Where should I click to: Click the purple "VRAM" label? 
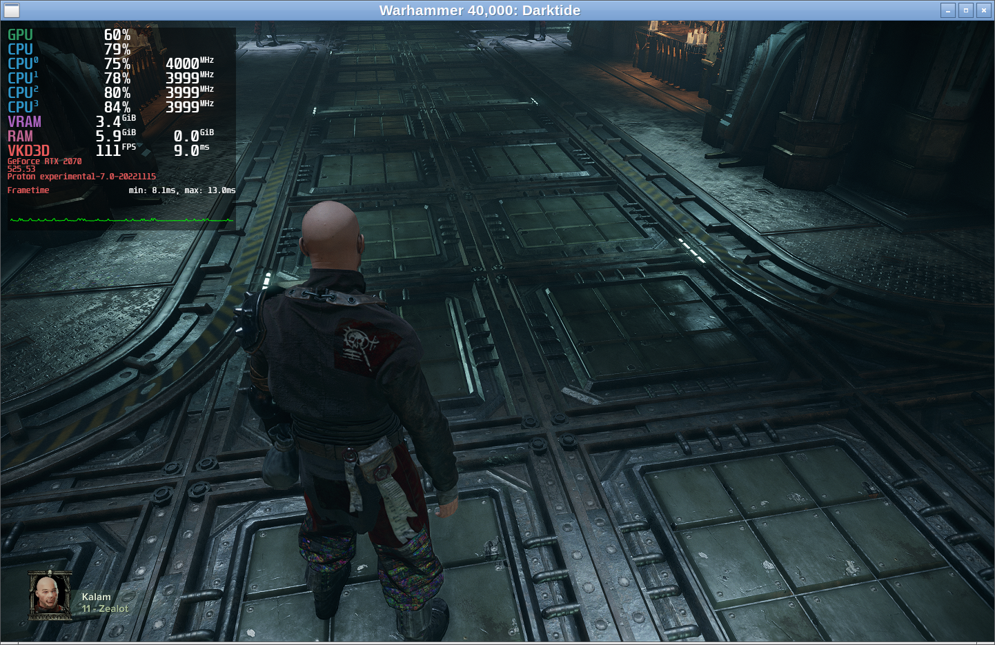click(x=24, y=121)
